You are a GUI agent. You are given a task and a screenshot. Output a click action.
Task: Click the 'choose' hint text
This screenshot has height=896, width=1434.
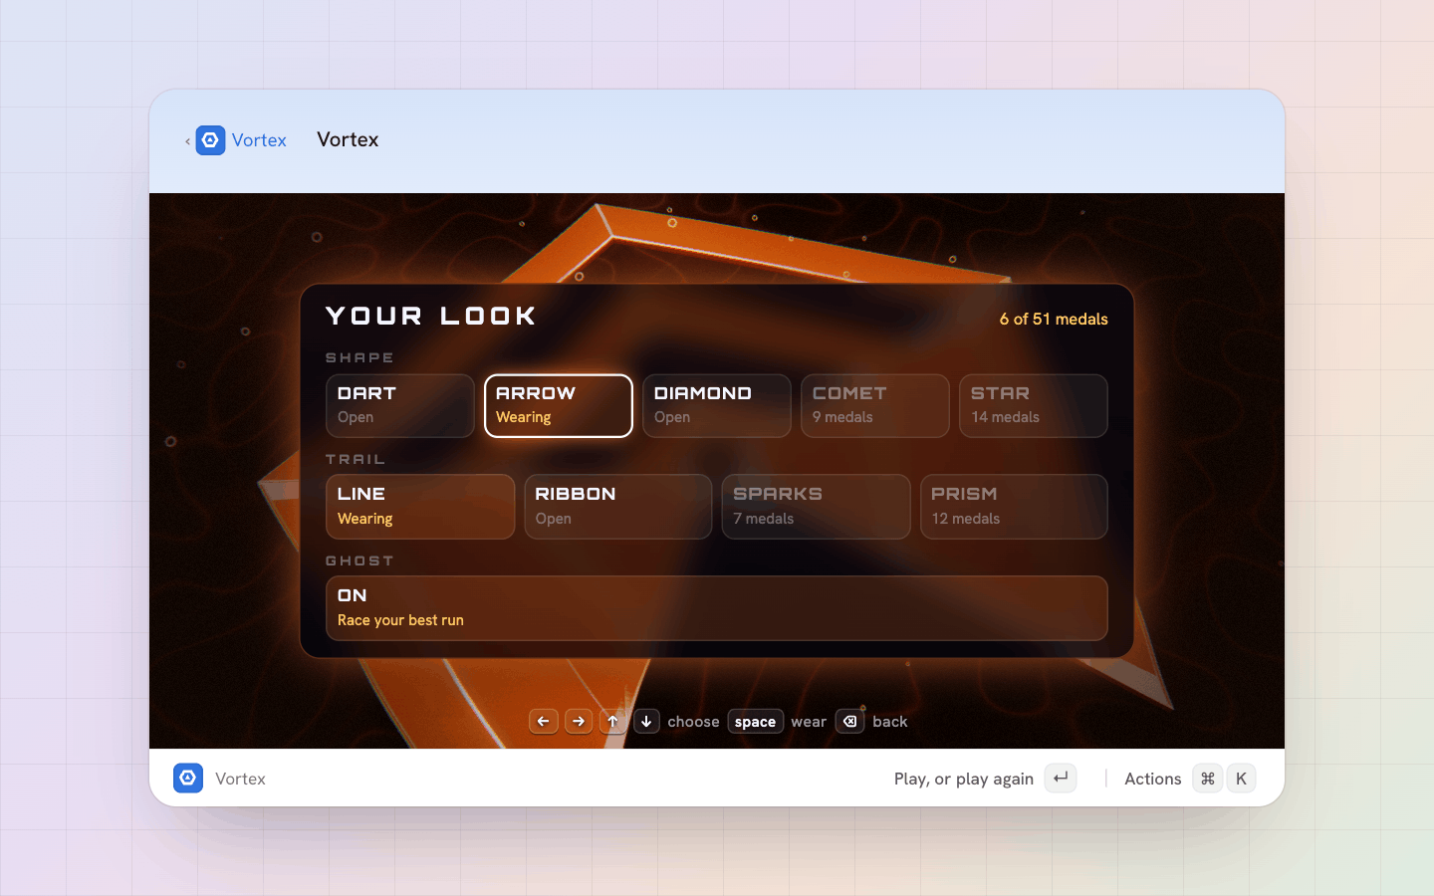[x=693, y=722]
